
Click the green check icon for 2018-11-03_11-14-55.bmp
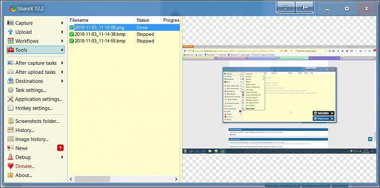(71, 41)
